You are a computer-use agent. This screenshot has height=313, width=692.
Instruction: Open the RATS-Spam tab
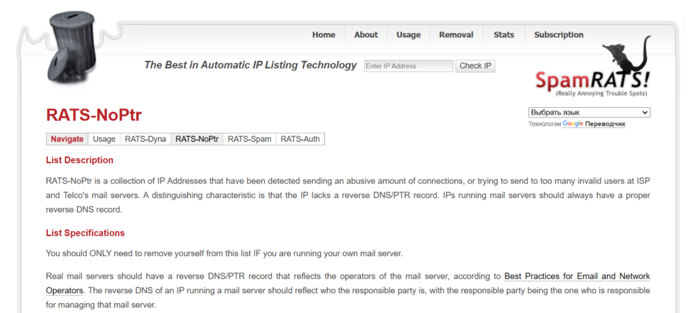click(249, 140)
